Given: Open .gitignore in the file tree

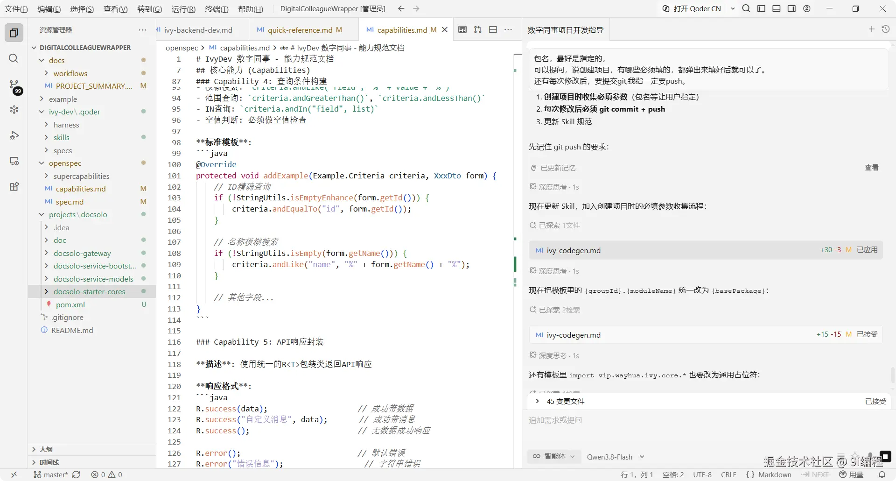Looking at the screenshot, I should [x=67, y=317].
